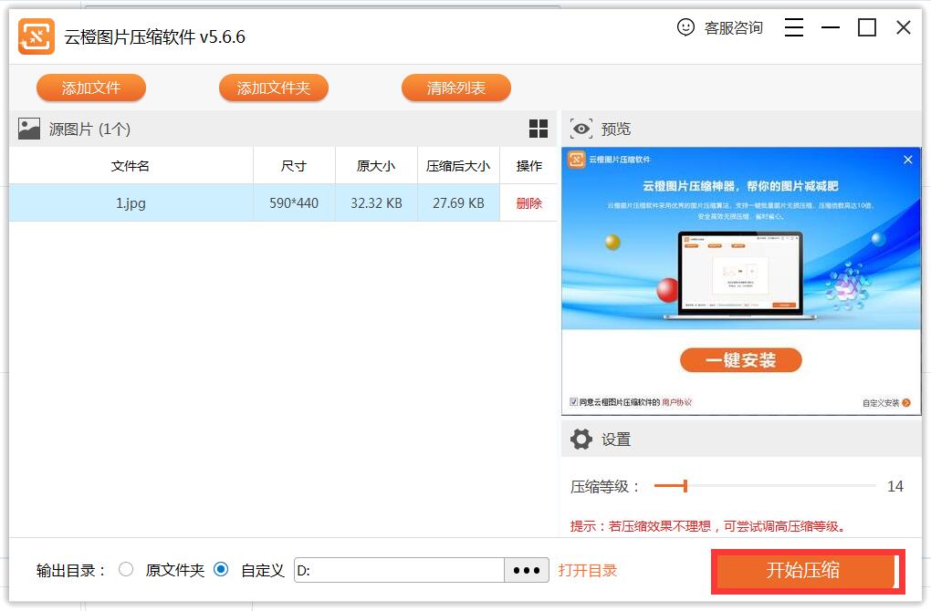Screen dimensions: 931x611
Task: Click the output directory path field
Action: point(399,570)
